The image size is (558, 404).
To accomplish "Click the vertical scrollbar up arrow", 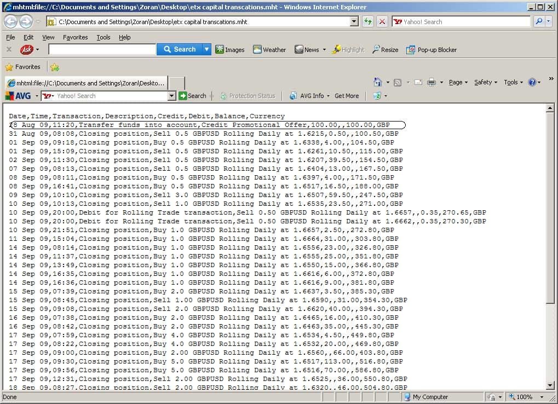I will pyautogui.click(x=550, y=108).
